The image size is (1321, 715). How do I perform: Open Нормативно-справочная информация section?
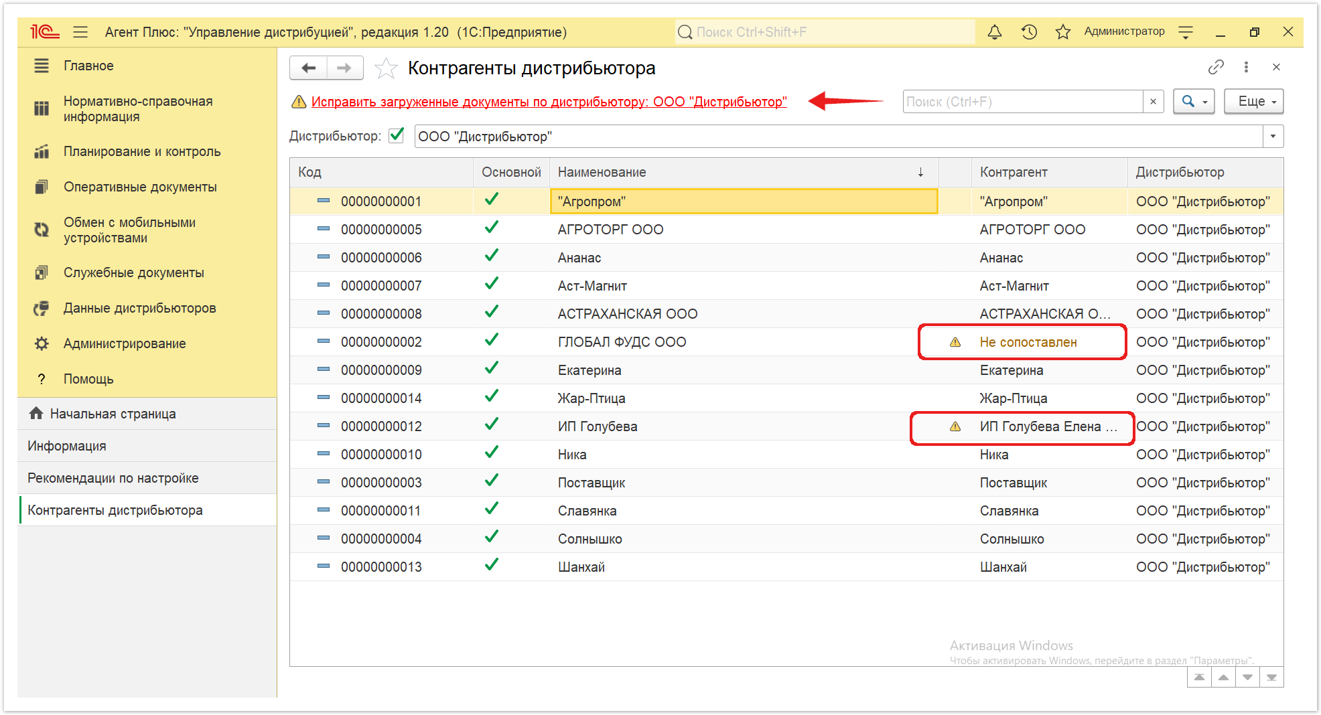coord(138,108)
